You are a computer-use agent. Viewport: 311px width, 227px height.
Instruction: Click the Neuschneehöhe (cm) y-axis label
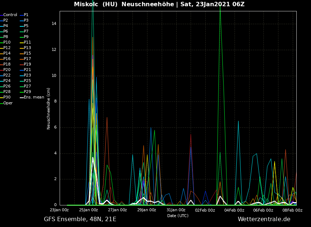pos(49,108)
